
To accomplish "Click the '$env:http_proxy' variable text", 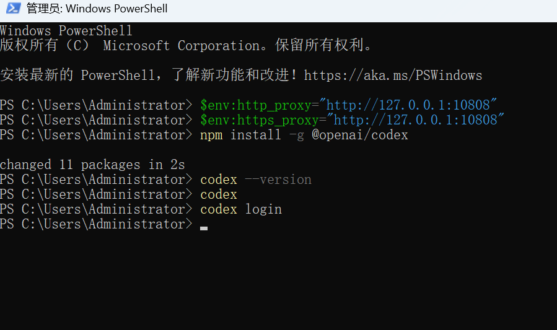I will (256, 105).
